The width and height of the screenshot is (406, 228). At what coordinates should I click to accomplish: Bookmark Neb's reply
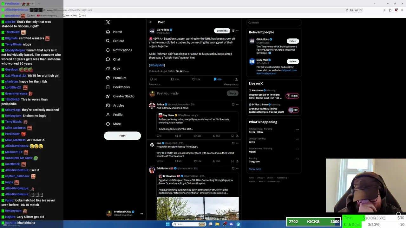coord(232,161)
